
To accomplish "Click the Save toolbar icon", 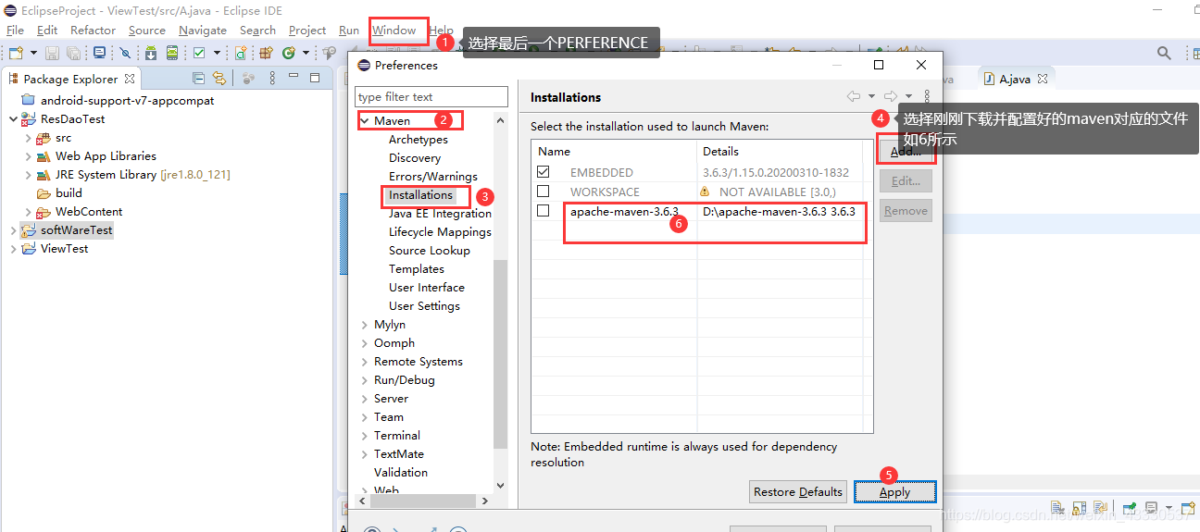I will [52, 54].
